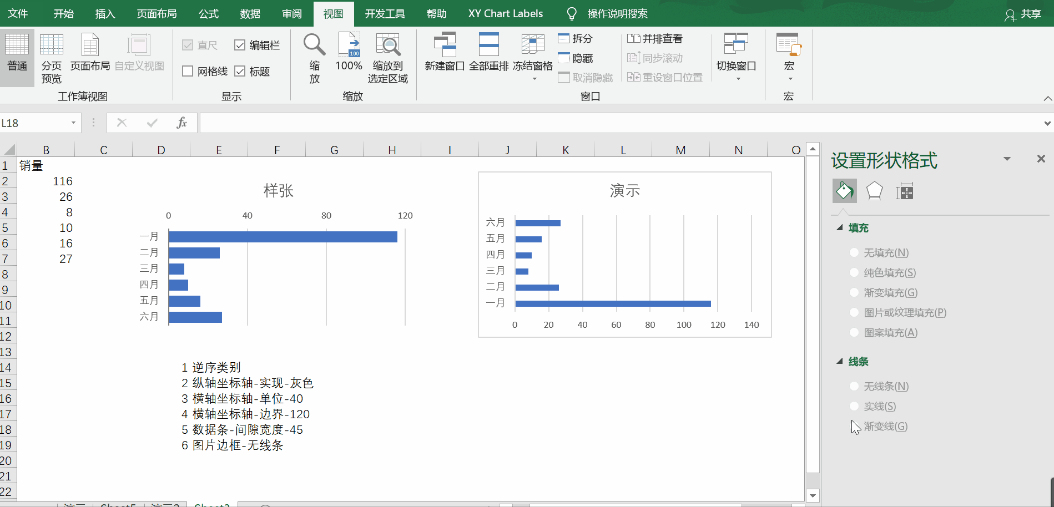
Task: Hide the current window (隐藏)
Action: [x=576, y=58]
